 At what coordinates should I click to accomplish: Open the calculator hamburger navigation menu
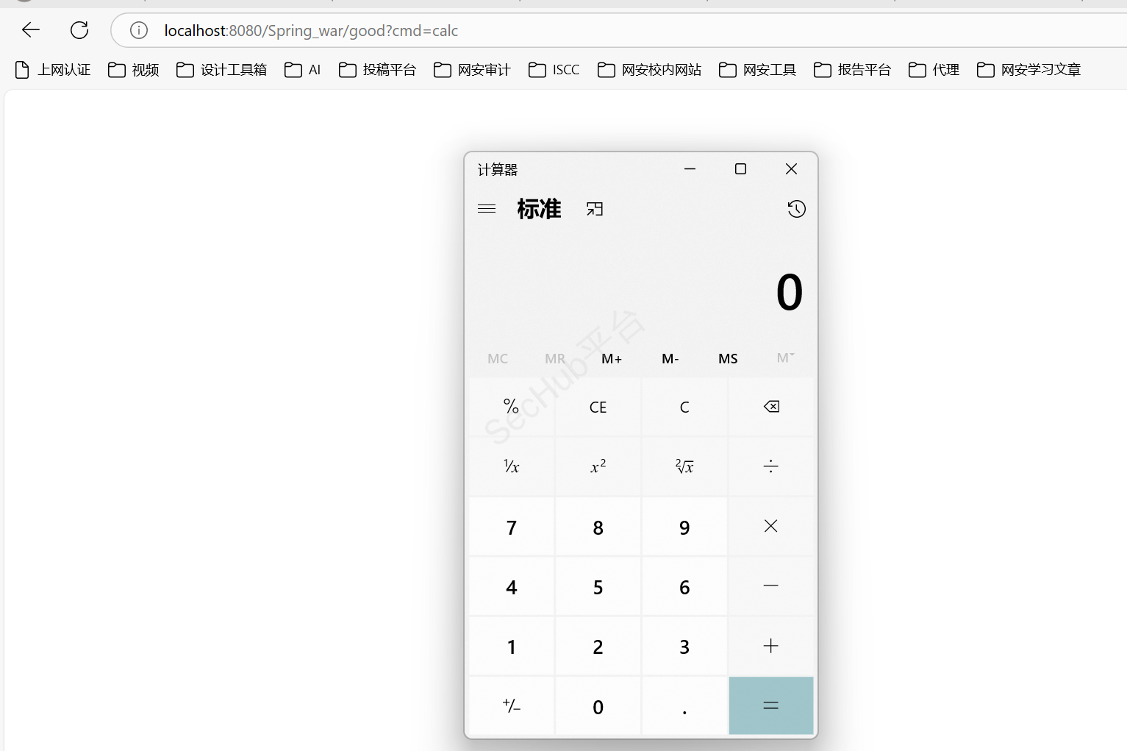(x=487, y=209)
